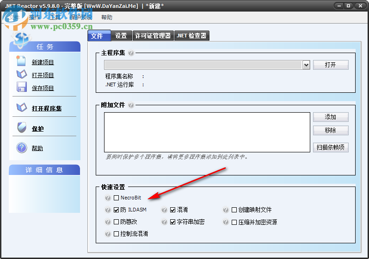Enable the 防篡改 checkbox
The width and height of the screenshot is (369, 259).
click(x=116, y=222)
